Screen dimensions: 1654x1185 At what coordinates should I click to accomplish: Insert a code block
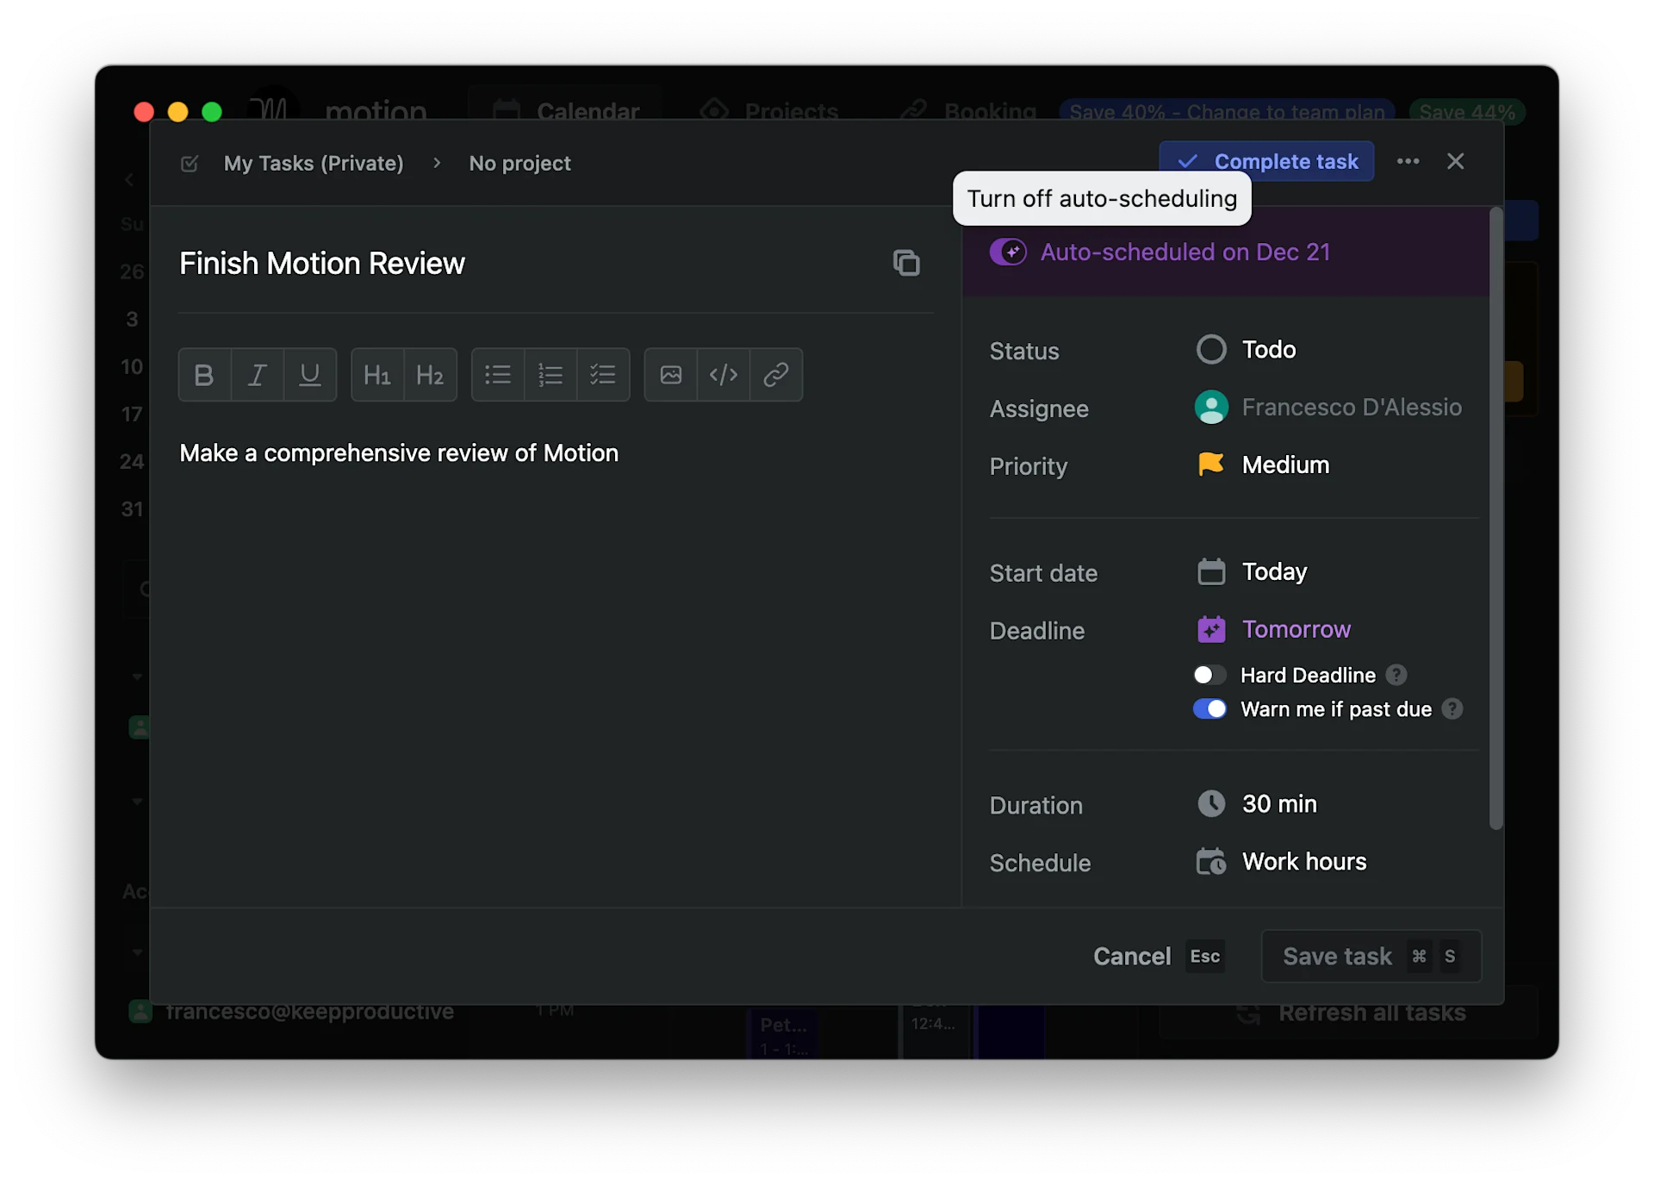click(x=724, y=375)
